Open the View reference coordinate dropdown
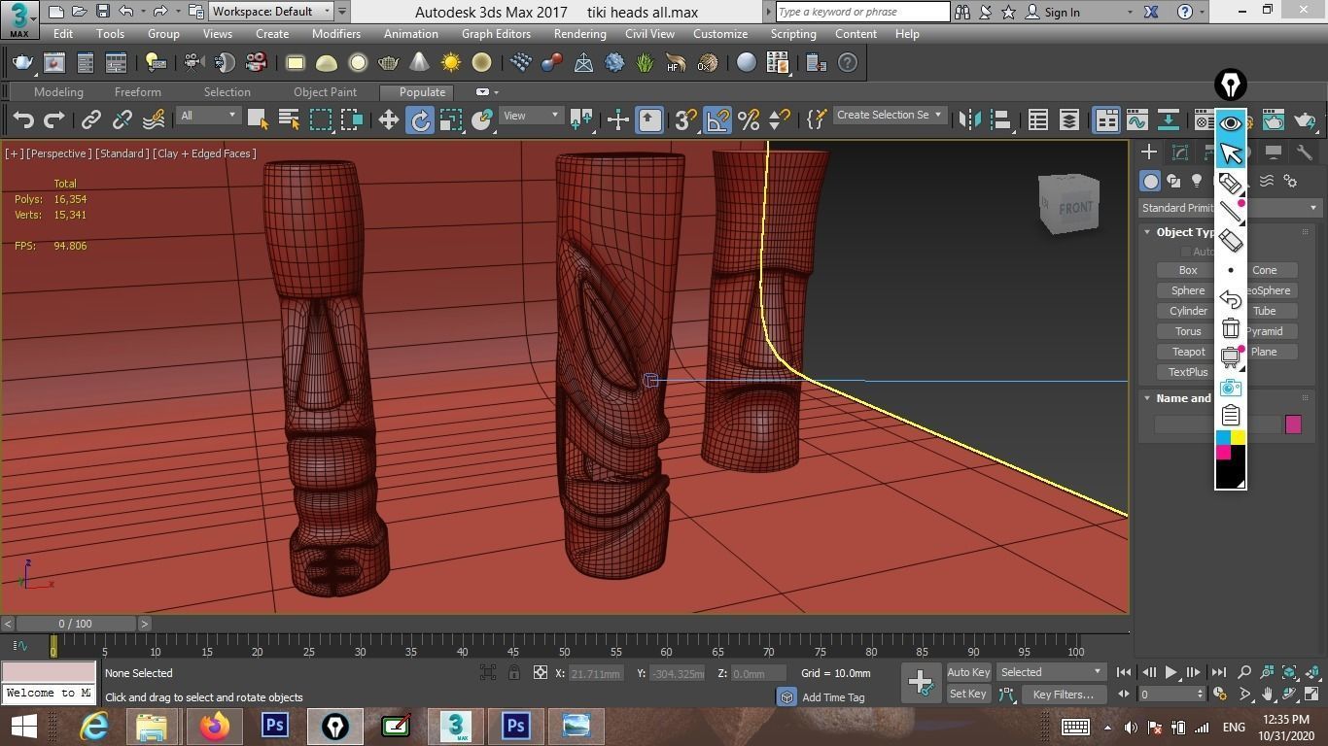1328x746 pixels. [530, 116]
